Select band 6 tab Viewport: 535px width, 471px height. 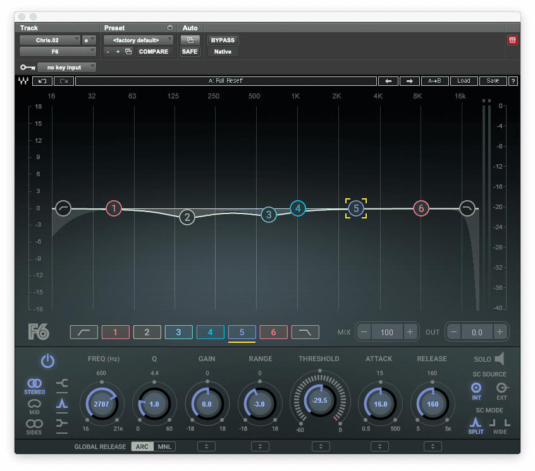[273, 332]
